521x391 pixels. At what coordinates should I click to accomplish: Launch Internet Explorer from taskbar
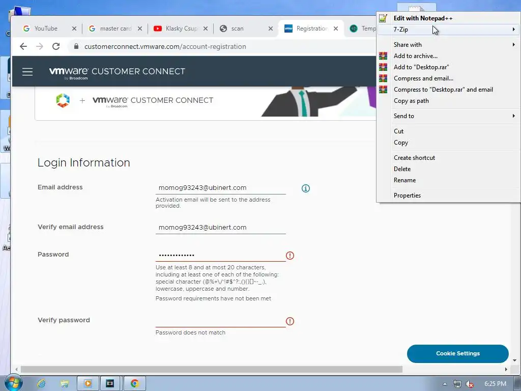click(x=42, y=383)
